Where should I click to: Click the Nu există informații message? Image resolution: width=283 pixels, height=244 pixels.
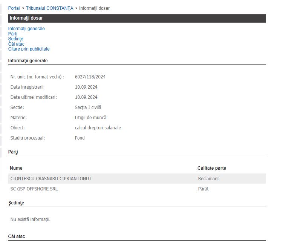(x=30, y=219)
